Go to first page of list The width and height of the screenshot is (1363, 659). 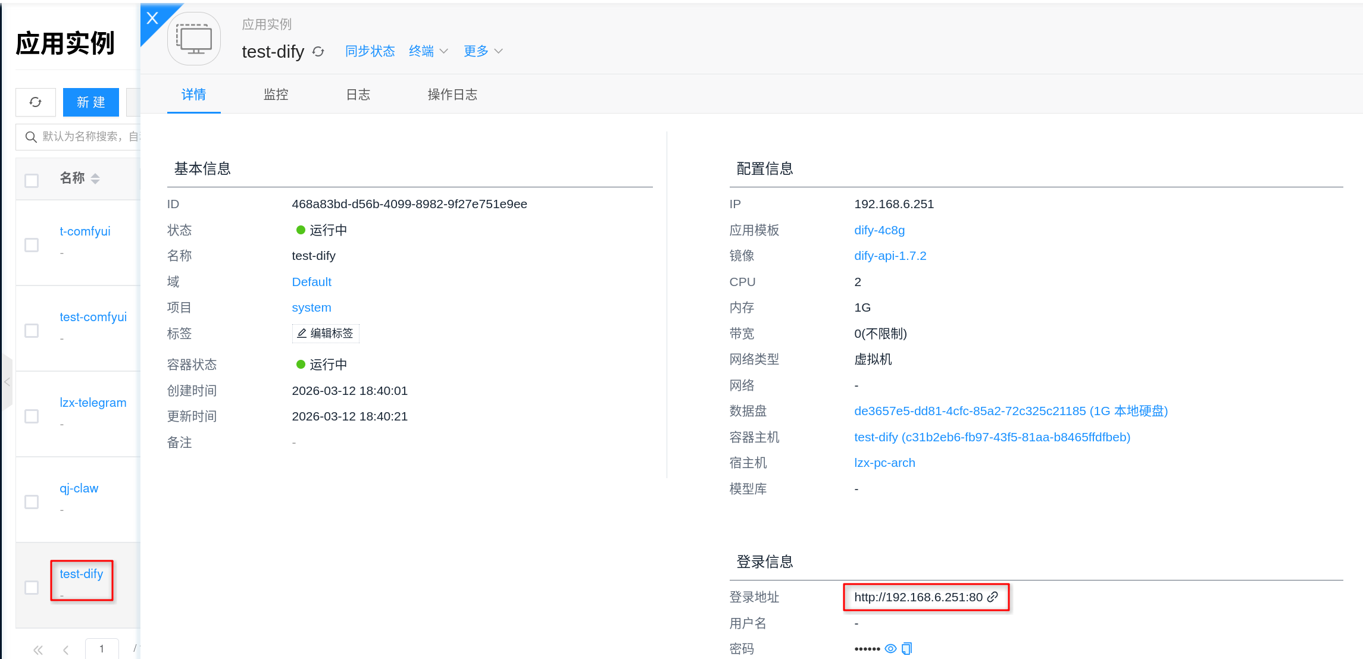click(x=38, y=649)
